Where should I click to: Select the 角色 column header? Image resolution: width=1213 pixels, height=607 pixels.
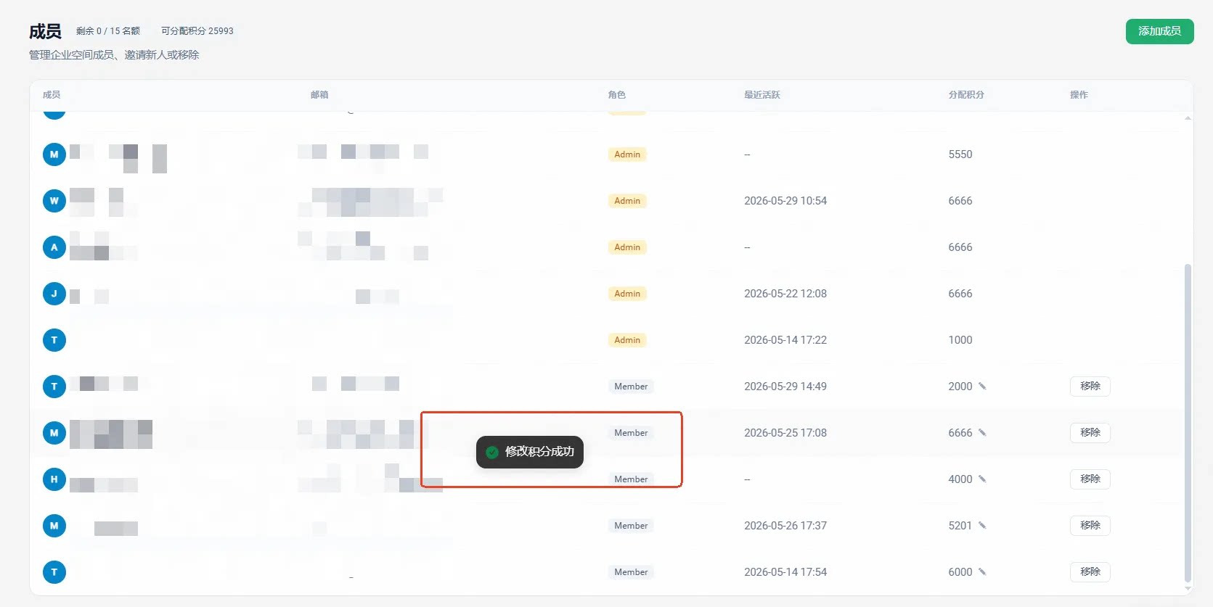pos(617,95)
